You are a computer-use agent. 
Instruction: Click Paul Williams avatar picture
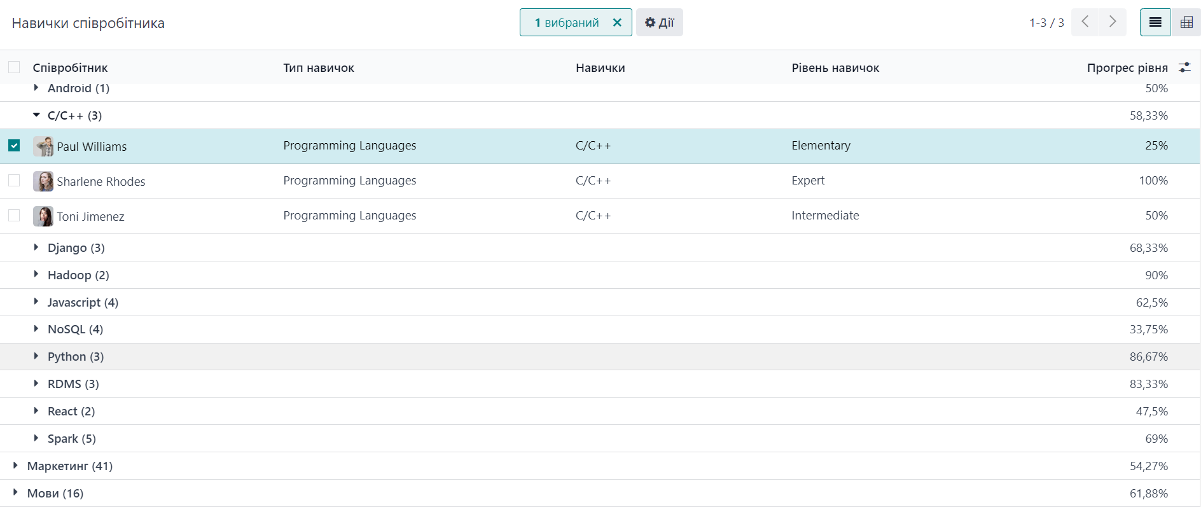pos(43,146)
